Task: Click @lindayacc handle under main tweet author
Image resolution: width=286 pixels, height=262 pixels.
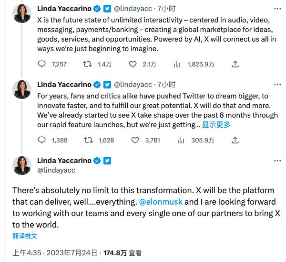Action: pyautogui.click(x=56, y=170)
